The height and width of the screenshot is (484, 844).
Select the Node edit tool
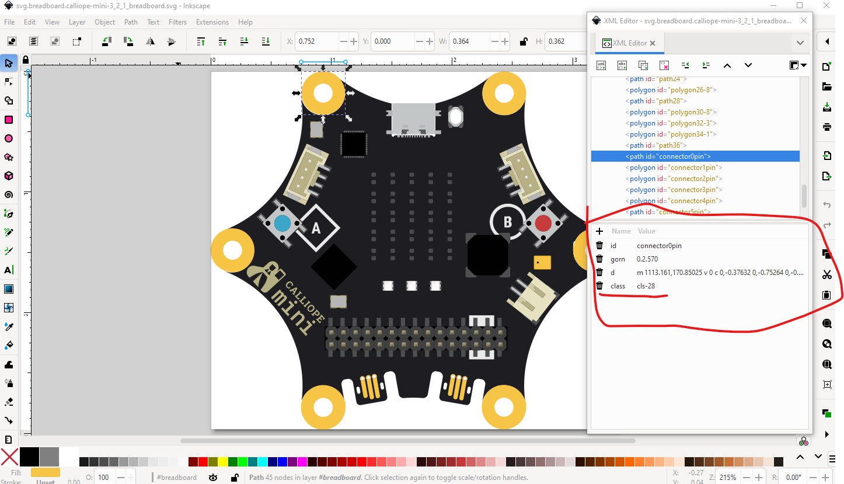point(9,82)
